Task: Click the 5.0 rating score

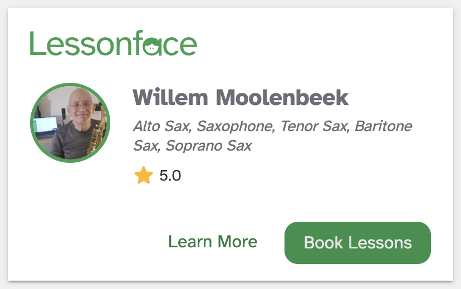Action: coord(170,176)
